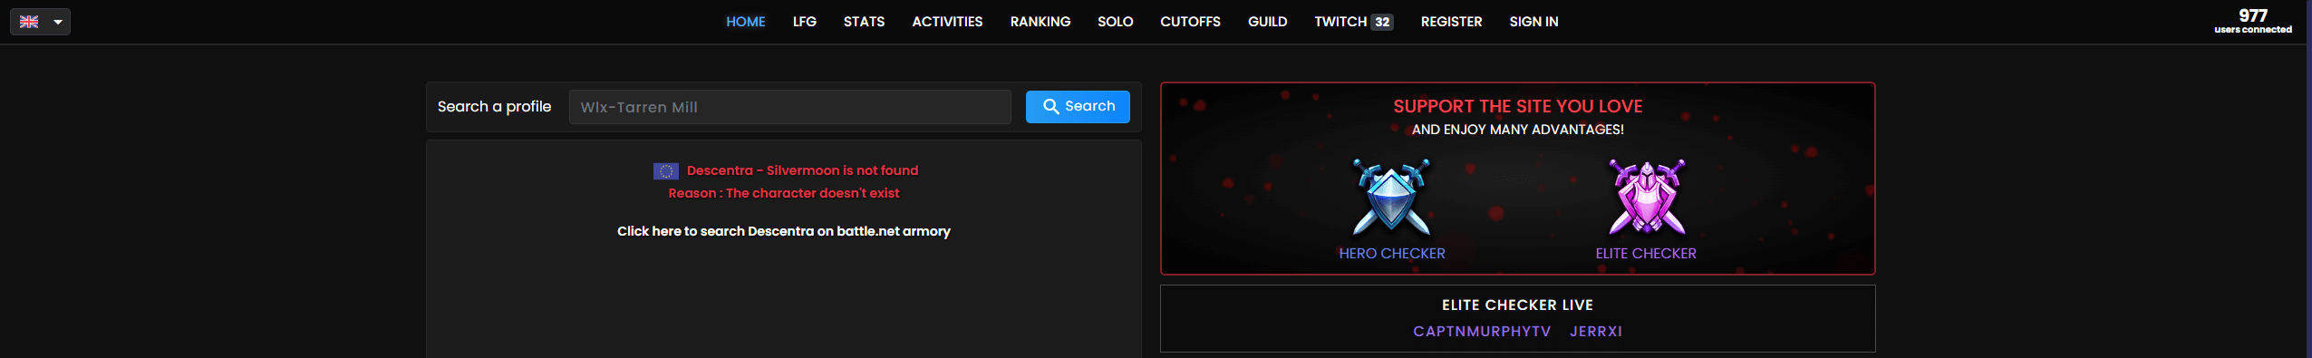Click the blue Search button
The width and height of the screenshot is (2312, 358).
click(1078, 107)
